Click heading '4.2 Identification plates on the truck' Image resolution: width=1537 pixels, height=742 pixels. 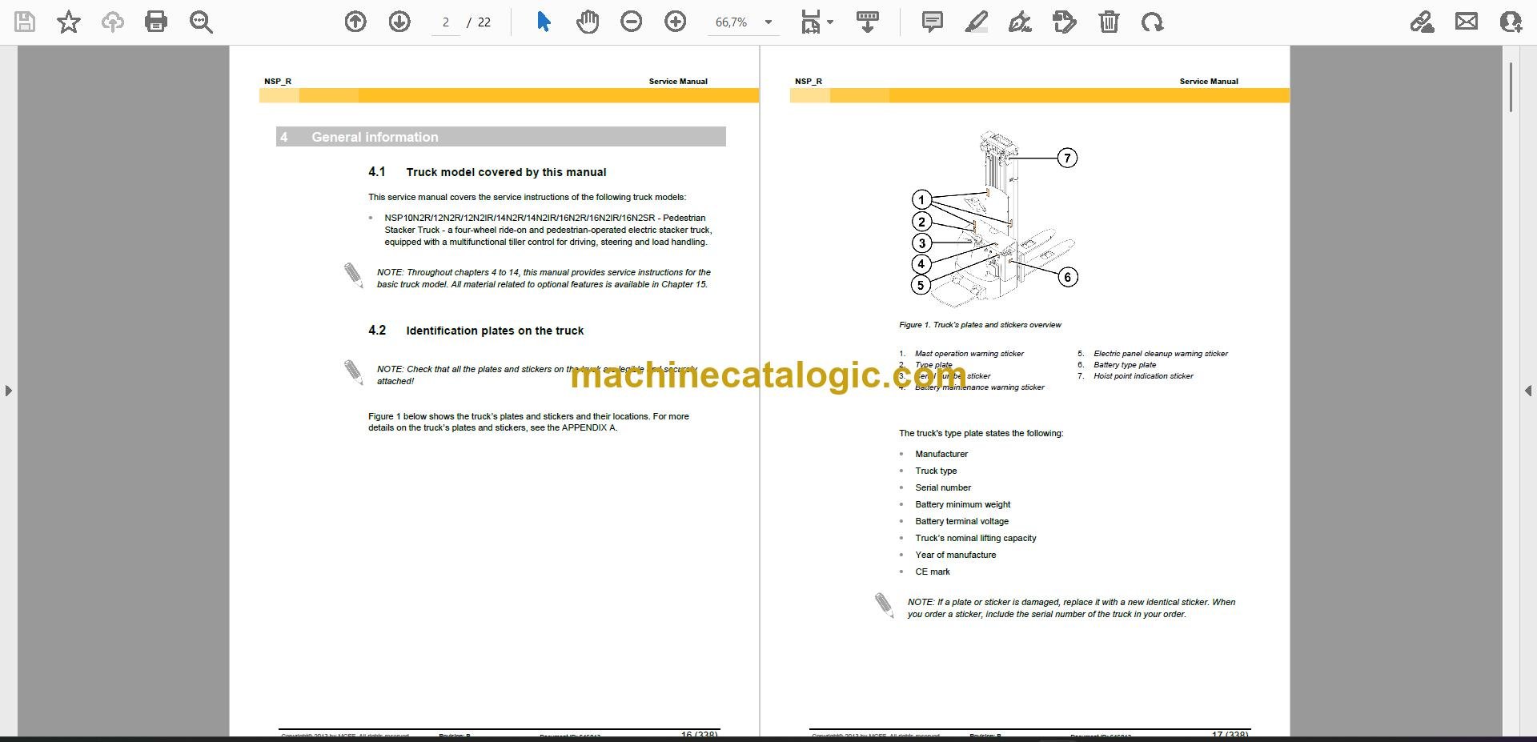pos(476,331)
